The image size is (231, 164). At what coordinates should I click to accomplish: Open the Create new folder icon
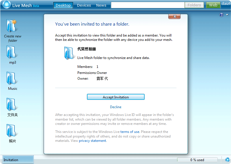[x=12, y=26]
